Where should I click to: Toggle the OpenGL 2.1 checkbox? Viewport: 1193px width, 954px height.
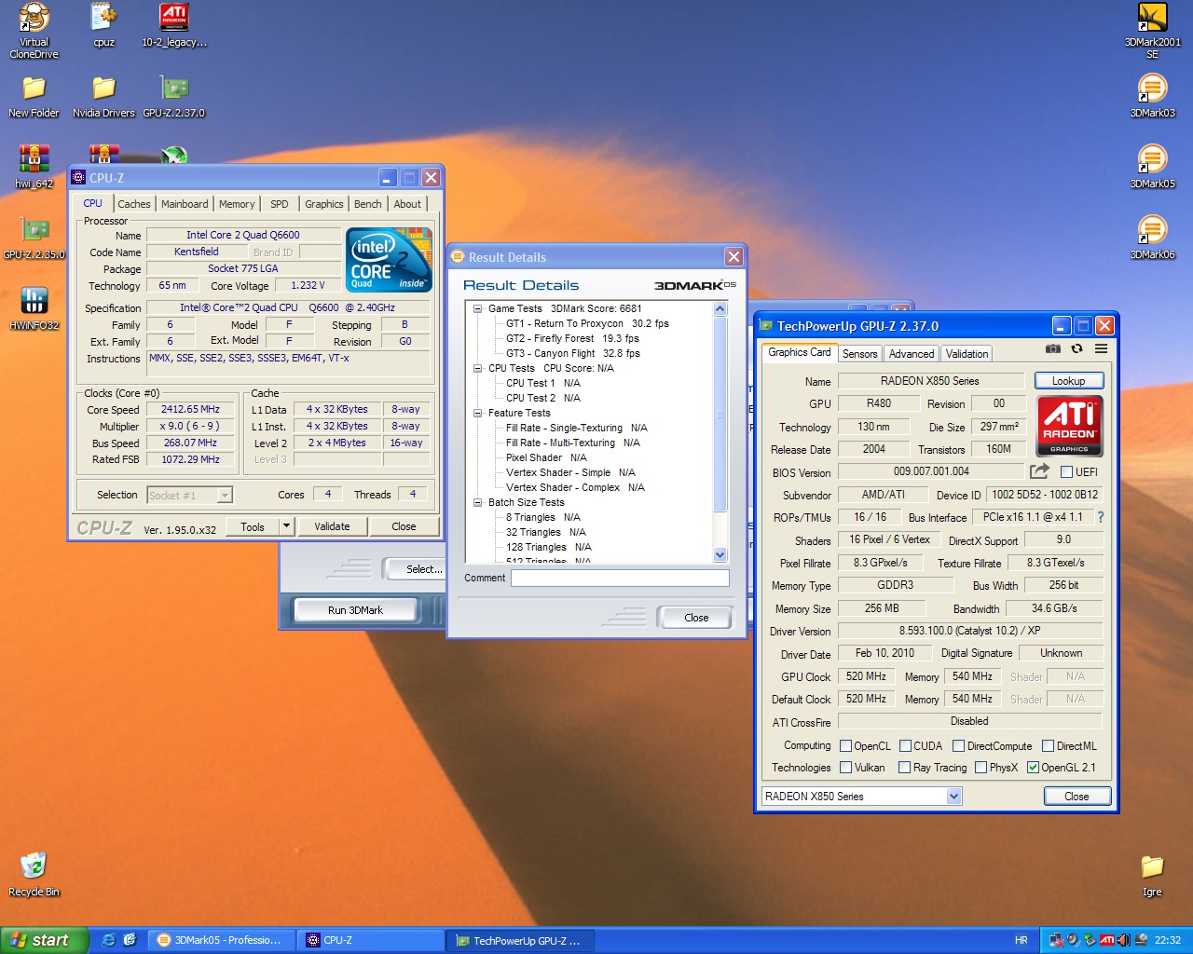[1033, 768]
